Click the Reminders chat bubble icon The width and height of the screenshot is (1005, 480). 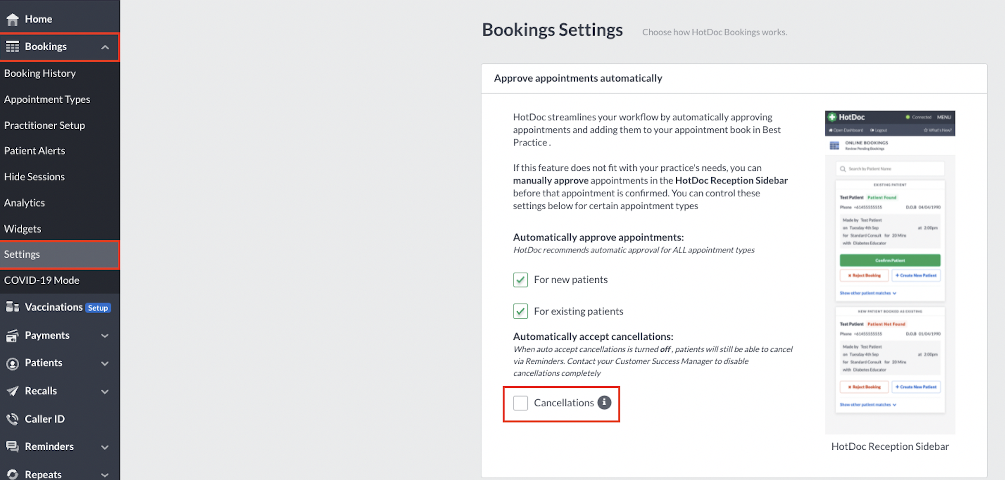(12, 446)
